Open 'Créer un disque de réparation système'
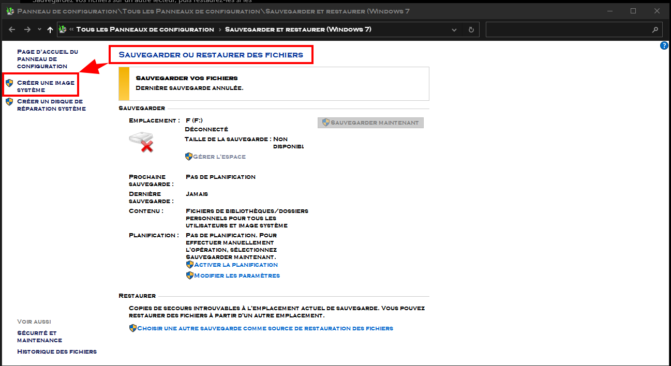The height and width of the screenshot is (366, 671). (x=51, y=105)
